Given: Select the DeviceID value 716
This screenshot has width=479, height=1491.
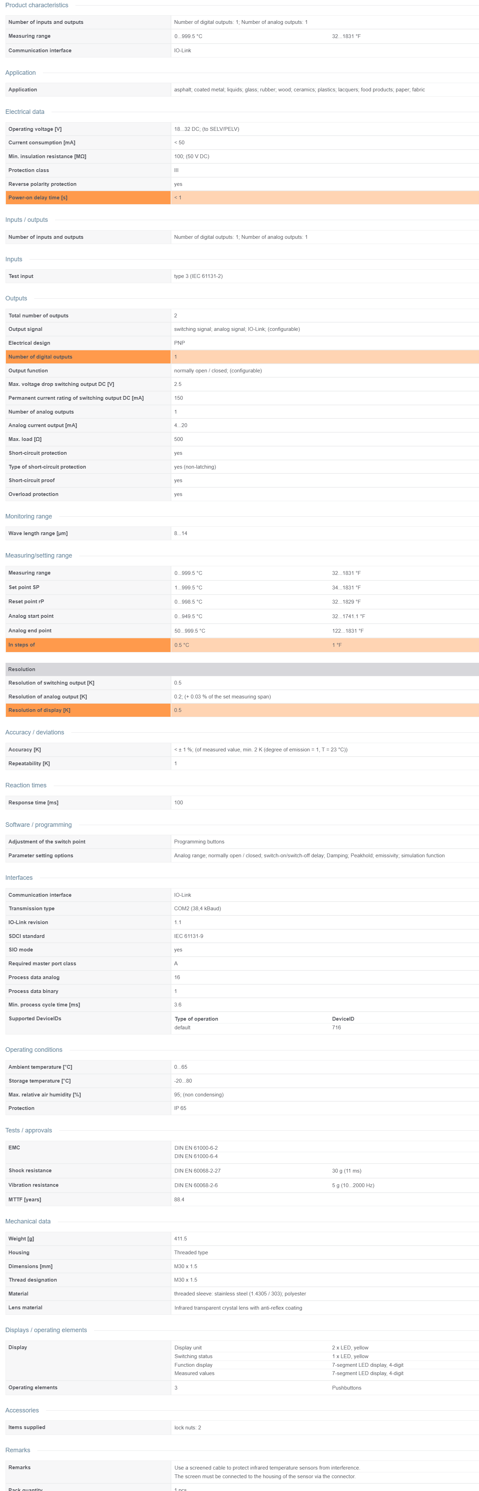Looking at the screenshot, I should point(336,1027).
